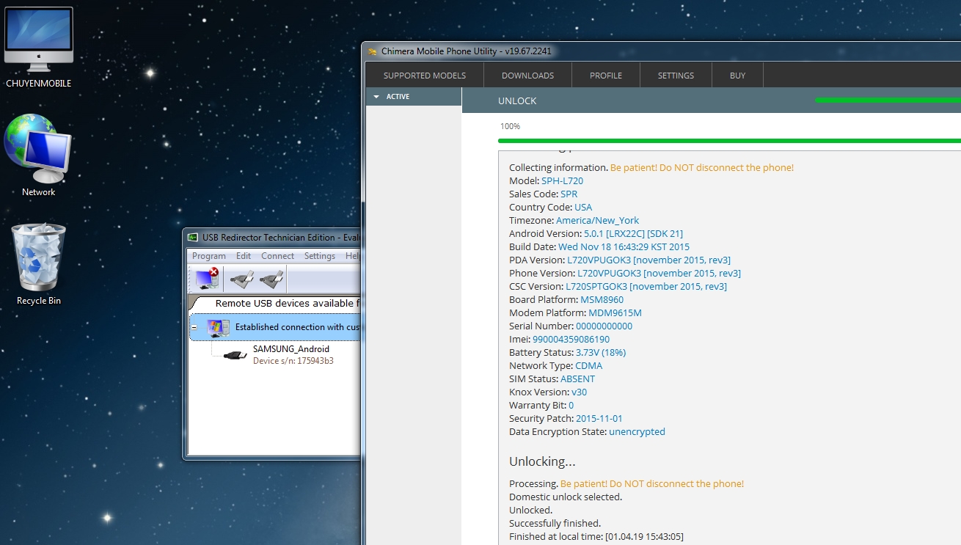
Task: Click the Timezone value America/New_York
Action: point(597,220)
